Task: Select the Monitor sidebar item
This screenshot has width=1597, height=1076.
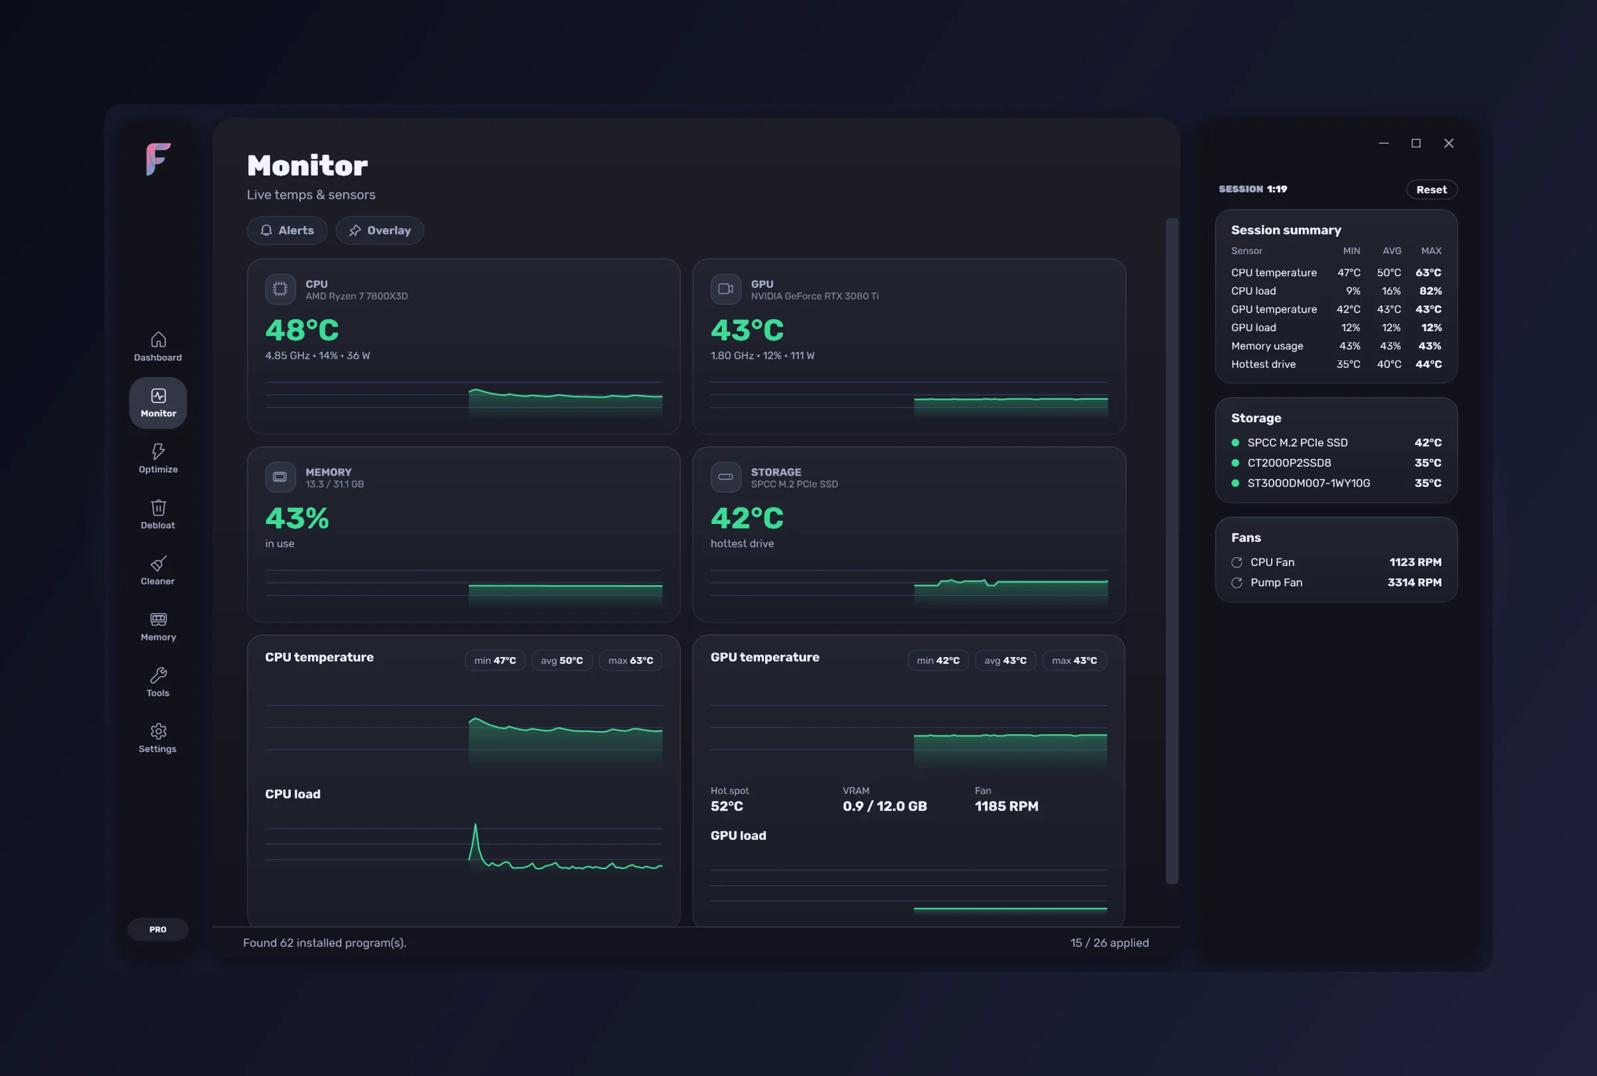Action: (158, 403)
